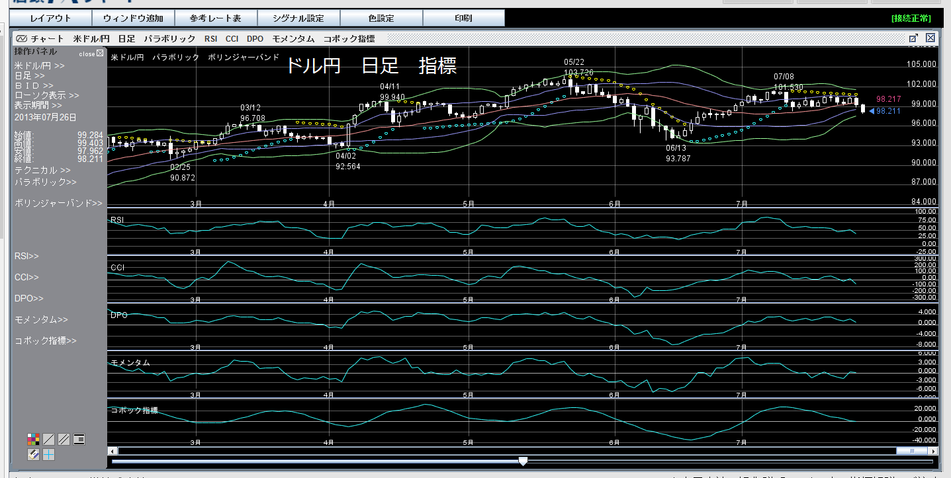Screen dimensions: 951x478
Task: Expand テクニカル >> indicator selector
Action: pos(42,171)
